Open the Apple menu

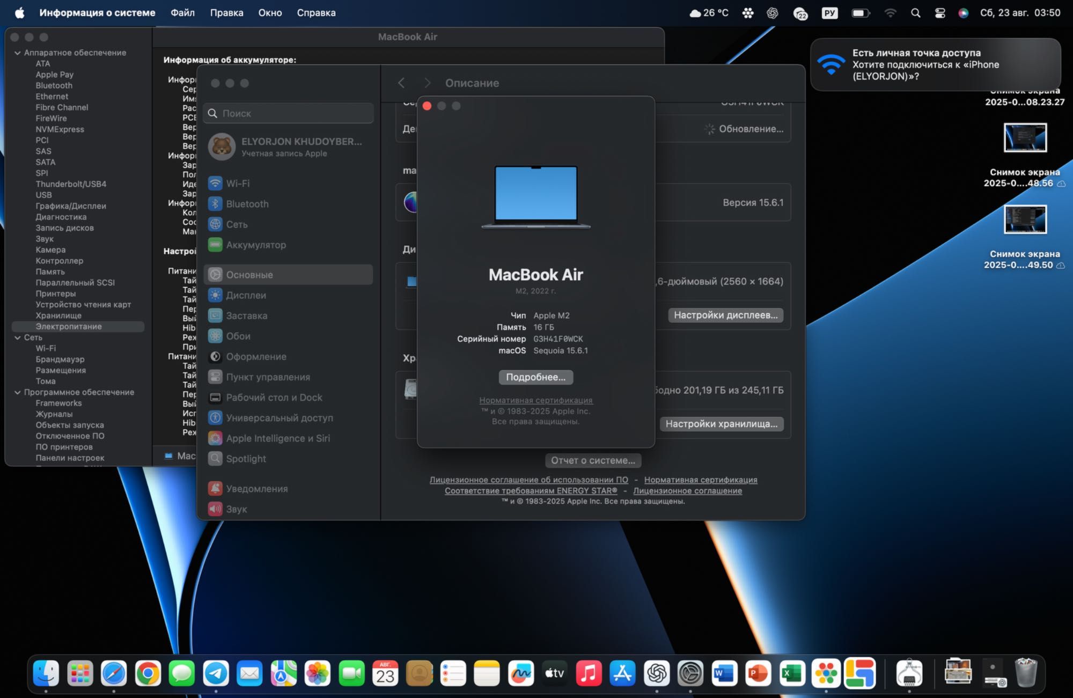[20, 13]
